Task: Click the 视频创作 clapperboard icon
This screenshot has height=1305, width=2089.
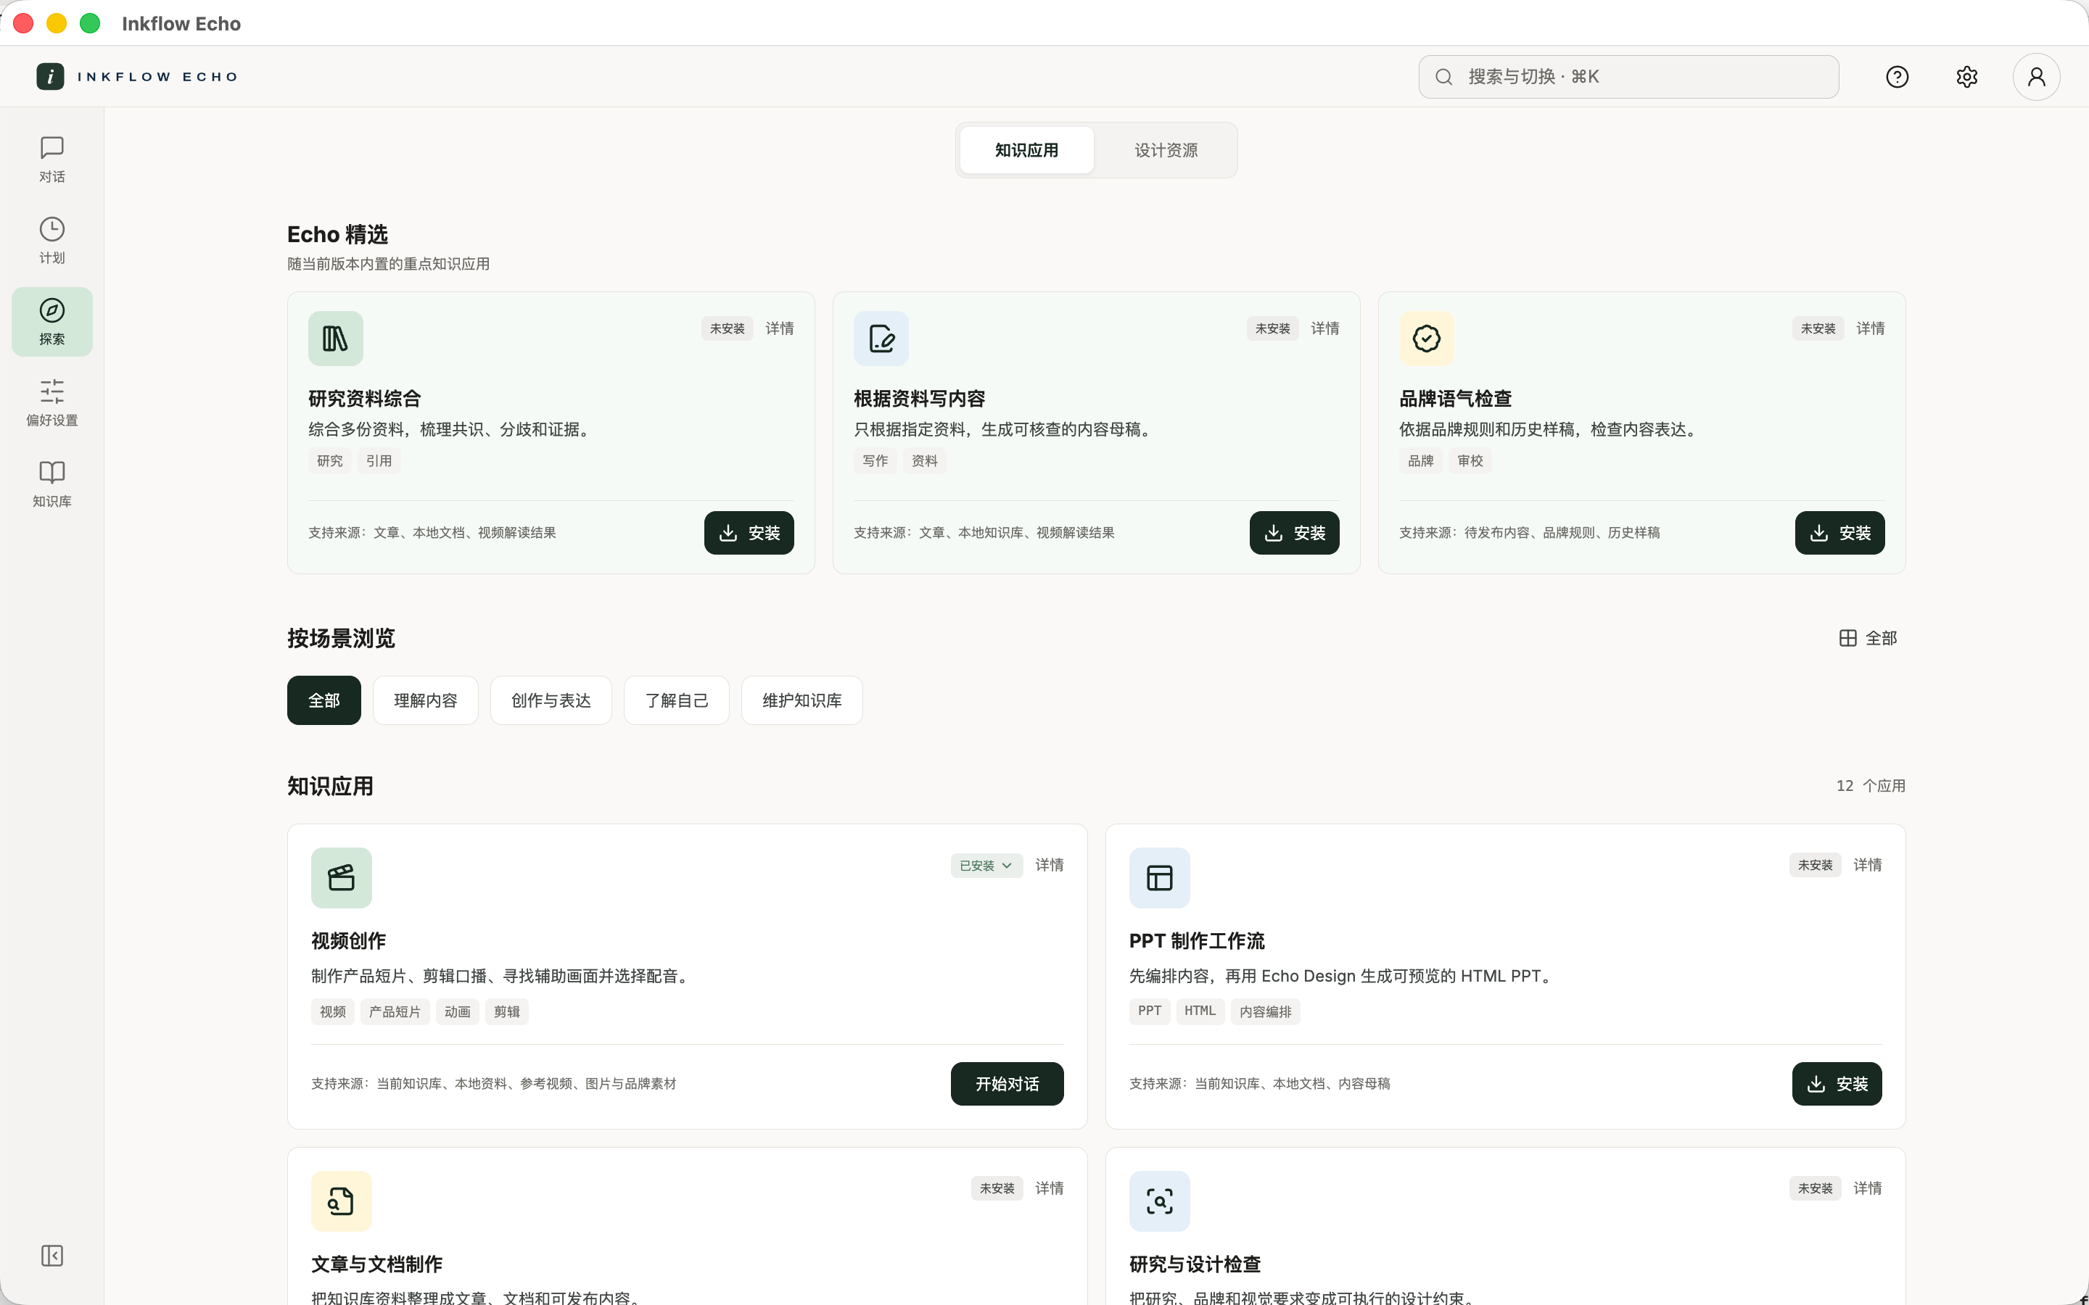Action: 341,878
